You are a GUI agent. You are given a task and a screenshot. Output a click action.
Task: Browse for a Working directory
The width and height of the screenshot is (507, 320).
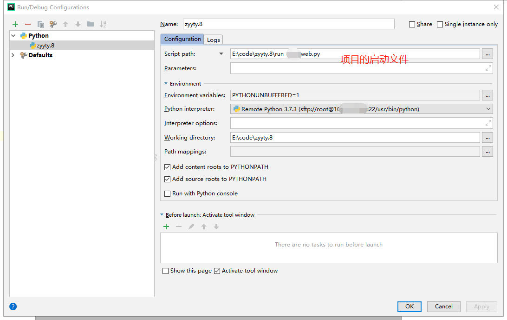click(487, 137)
